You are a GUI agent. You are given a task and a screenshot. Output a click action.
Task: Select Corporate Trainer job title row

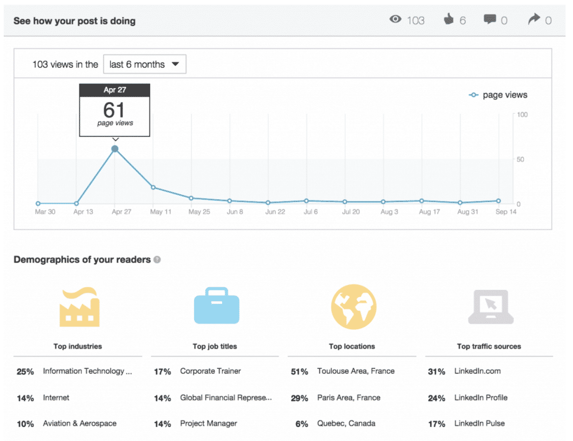[210, 371]
